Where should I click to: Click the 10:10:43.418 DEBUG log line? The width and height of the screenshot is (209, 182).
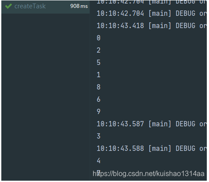(151, 26)
